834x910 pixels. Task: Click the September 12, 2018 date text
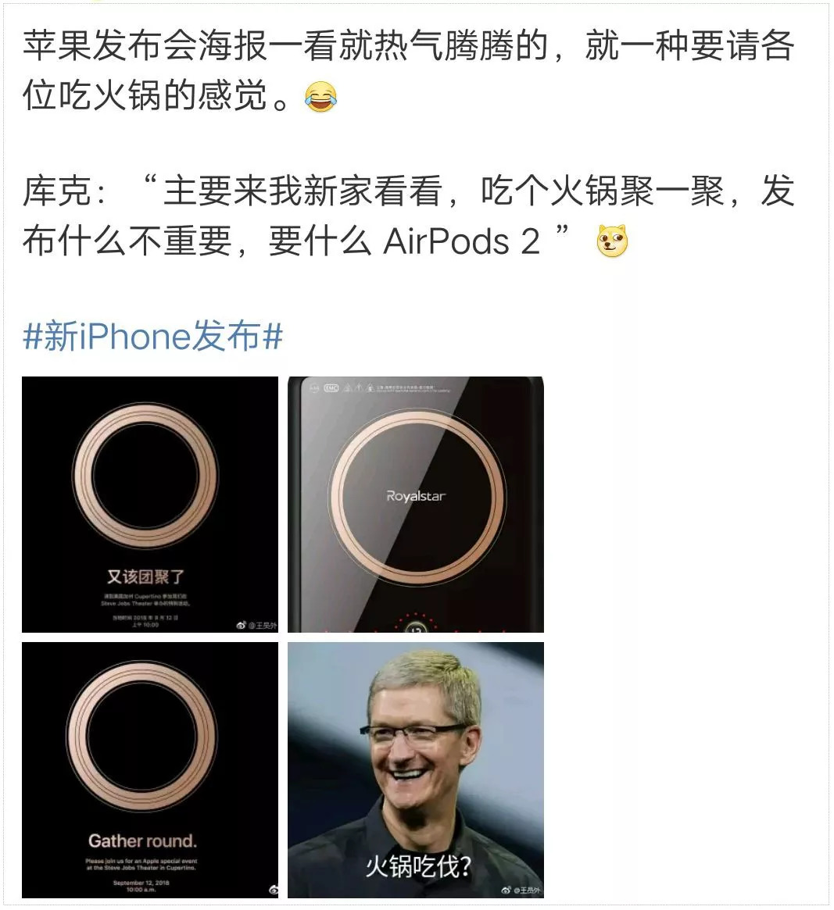pos(141,883)
